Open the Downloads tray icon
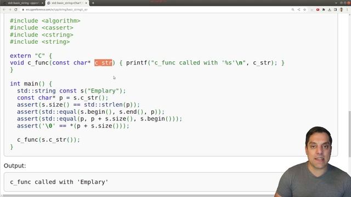This screenshot has height=197, width=351. 330,10
